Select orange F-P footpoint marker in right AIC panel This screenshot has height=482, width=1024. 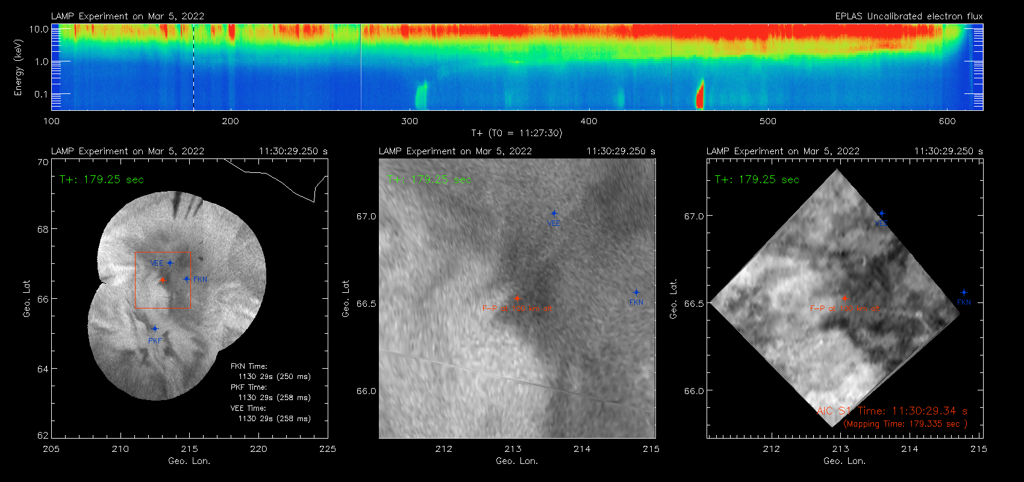(844, 299)
